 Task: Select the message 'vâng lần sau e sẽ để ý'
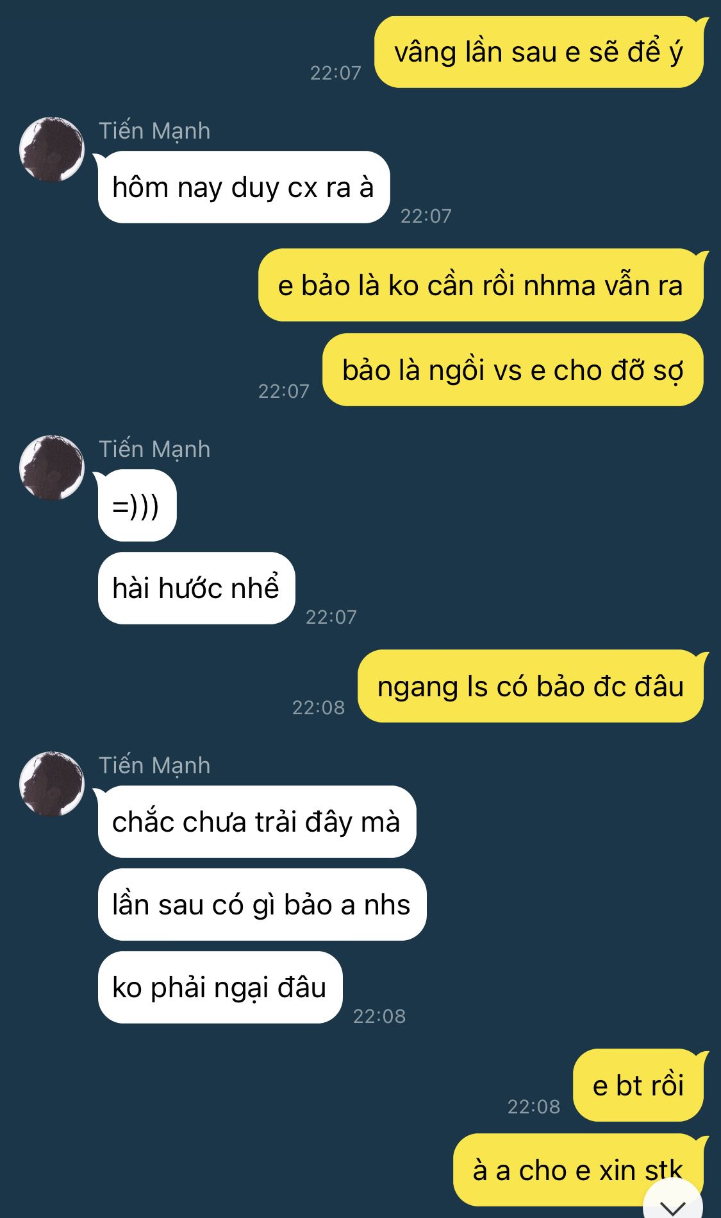click(x=539, y=52)
